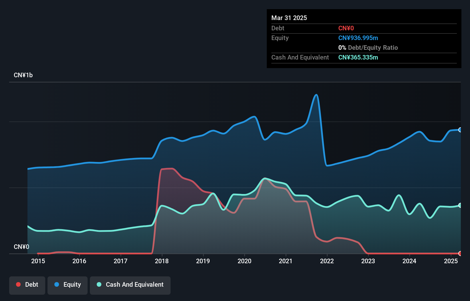
Task: Click the Debt/Equity Ratio text in tooltip
Action: click(373, 47)
